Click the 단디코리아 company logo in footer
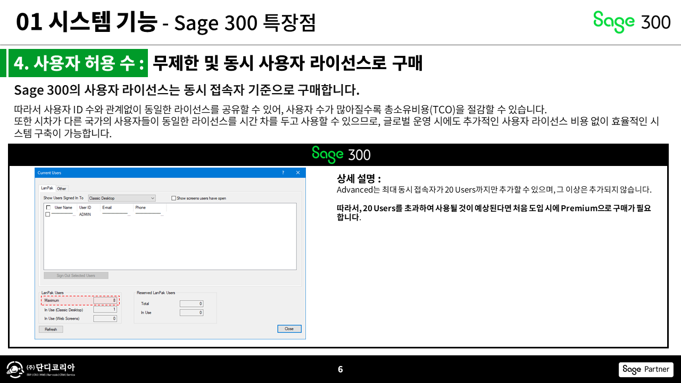Viewport: 681px width, 383px height. pyautogui.click(x=41, y=369)
